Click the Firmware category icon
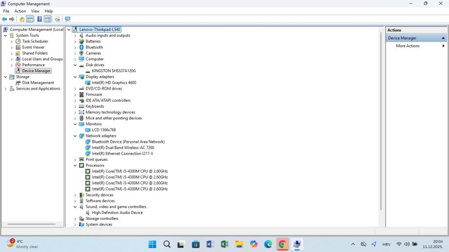The image size is (449, 252). (82, 95)
